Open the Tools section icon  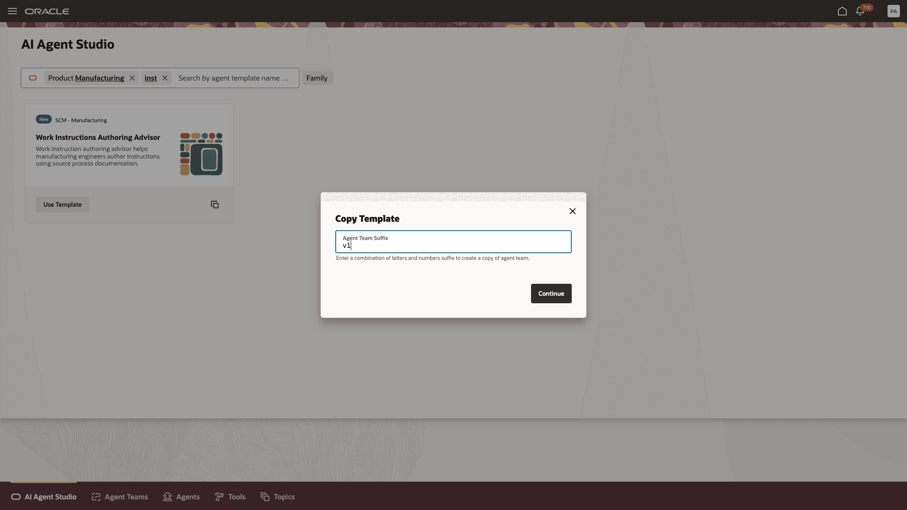pos(219,497)
